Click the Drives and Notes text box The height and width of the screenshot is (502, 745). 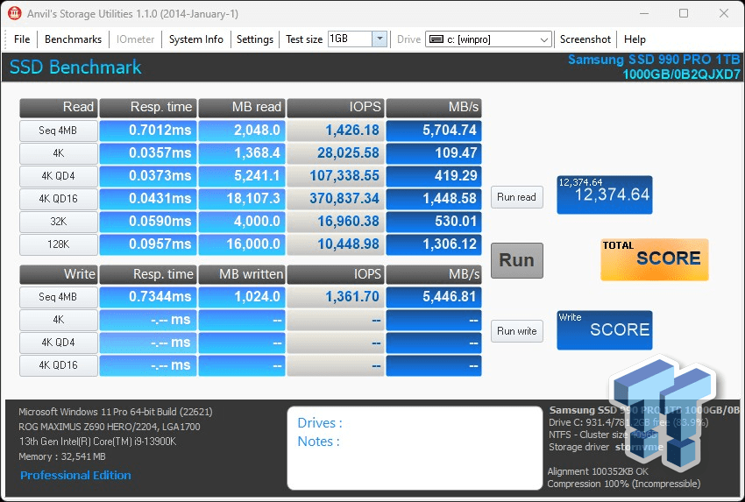click(415, 448)
